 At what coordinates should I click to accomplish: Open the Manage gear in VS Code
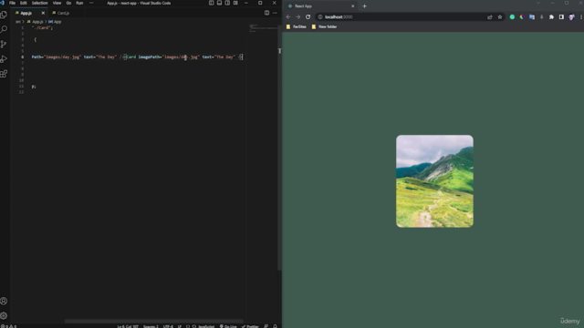(4, 316)
